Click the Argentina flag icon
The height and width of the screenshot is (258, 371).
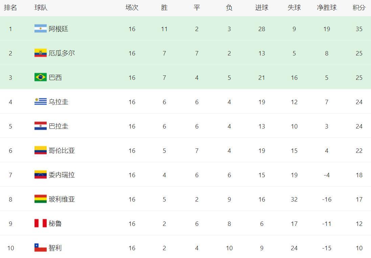41,29
